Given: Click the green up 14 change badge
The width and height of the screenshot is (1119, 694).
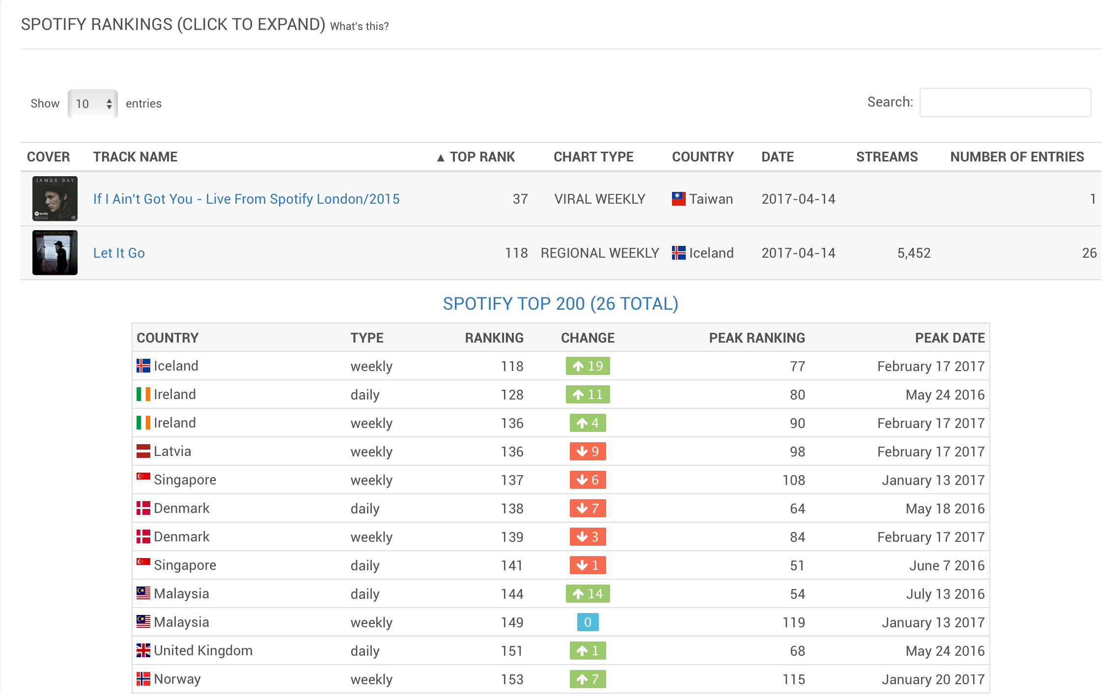Looking at the screenshot, I should (587, 593).
